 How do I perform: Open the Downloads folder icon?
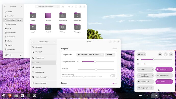(77, 15)
